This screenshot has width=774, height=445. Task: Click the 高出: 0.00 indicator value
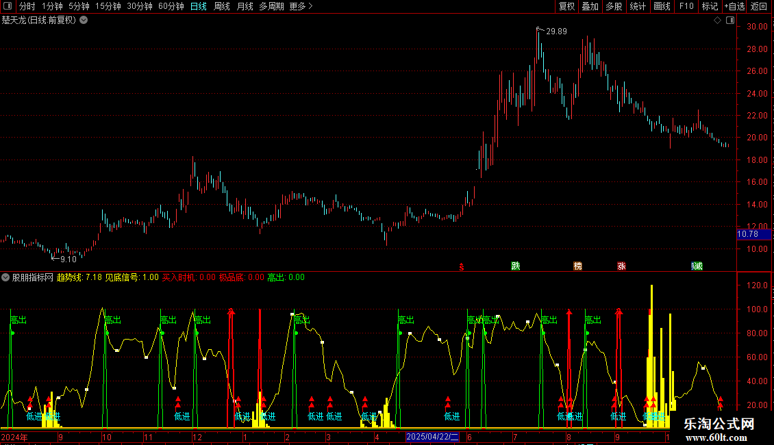(x=286, y=277)
